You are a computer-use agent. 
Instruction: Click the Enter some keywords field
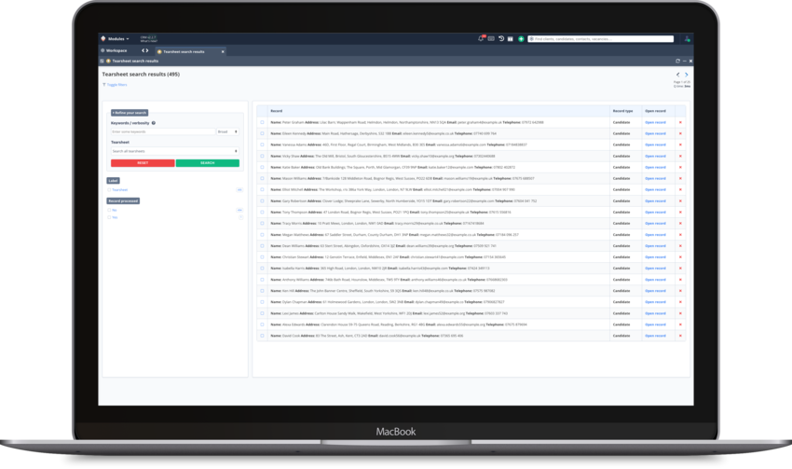click(x=163, y=131)
